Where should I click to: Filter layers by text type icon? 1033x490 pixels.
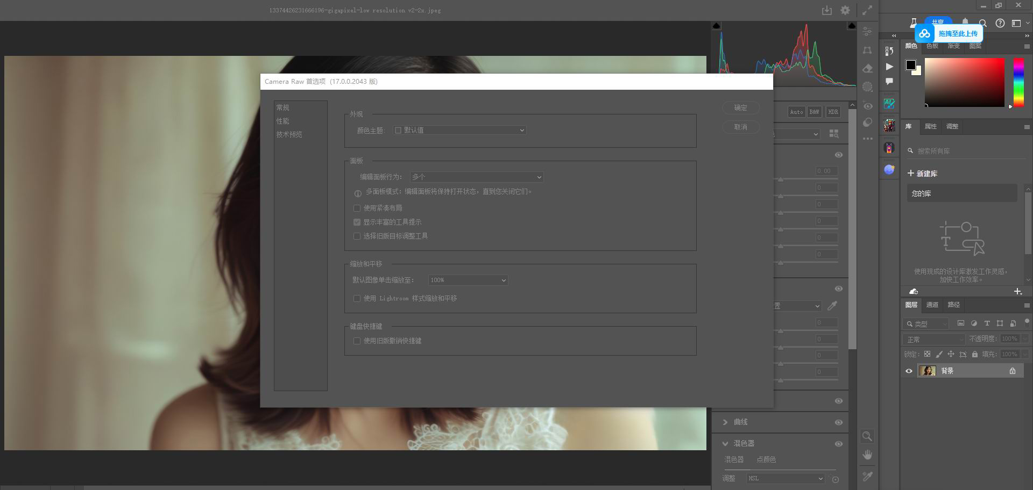click(x=987, y=323)
